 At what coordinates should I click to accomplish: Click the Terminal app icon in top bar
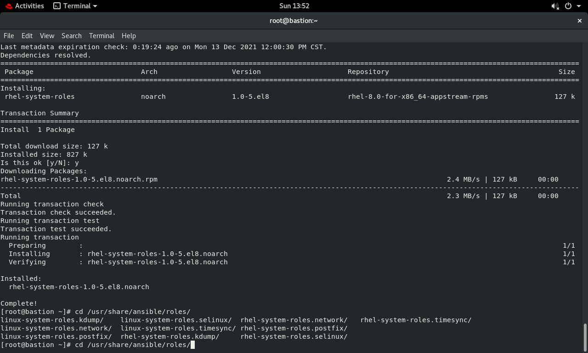pos(57,6)
